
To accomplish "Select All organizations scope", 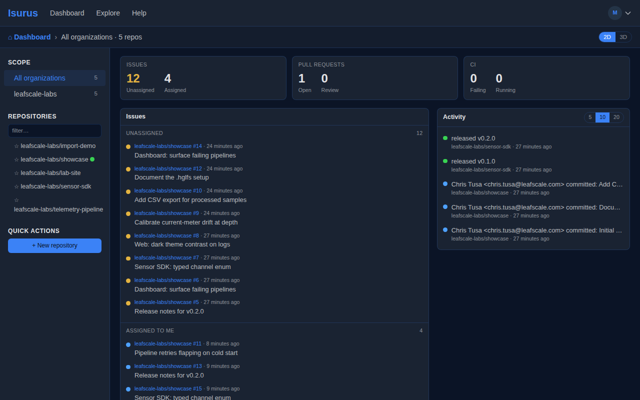I will point(54,78).
